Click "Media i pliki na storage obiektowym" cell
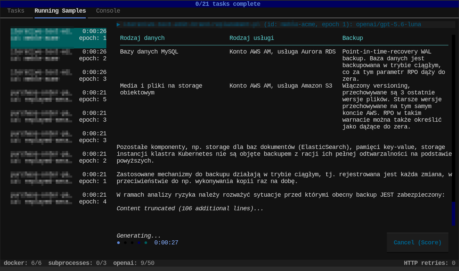Image resolution: width=459 pixels, height=271 pixels. click(161, 89)
